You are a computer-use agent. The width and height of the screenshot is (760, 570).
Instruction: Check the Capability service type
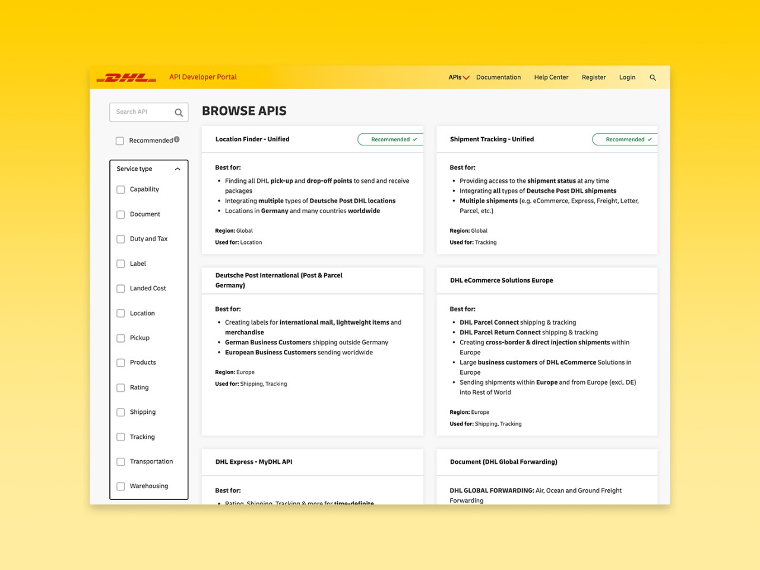[x=121, y=189]
